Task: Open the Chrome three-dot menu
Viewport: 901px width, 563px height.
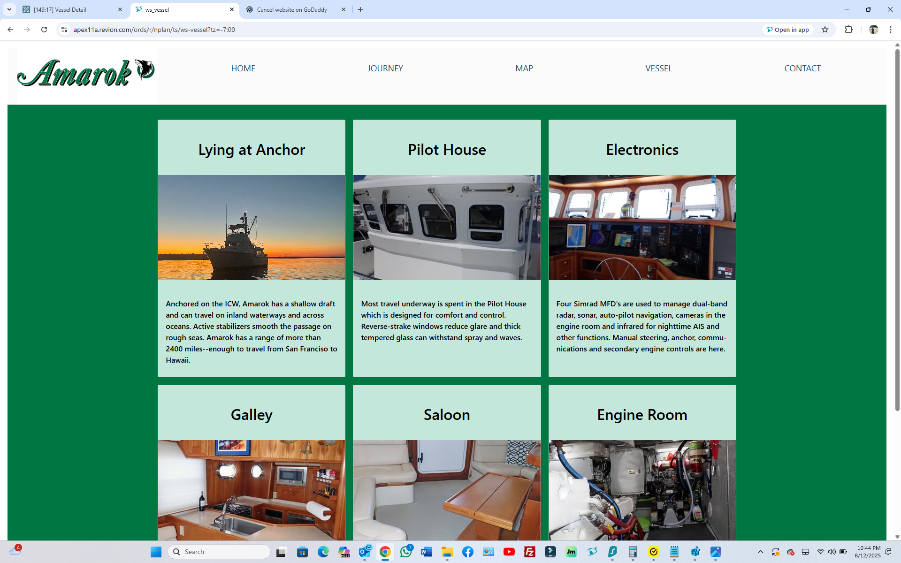Action: [890, 30]
